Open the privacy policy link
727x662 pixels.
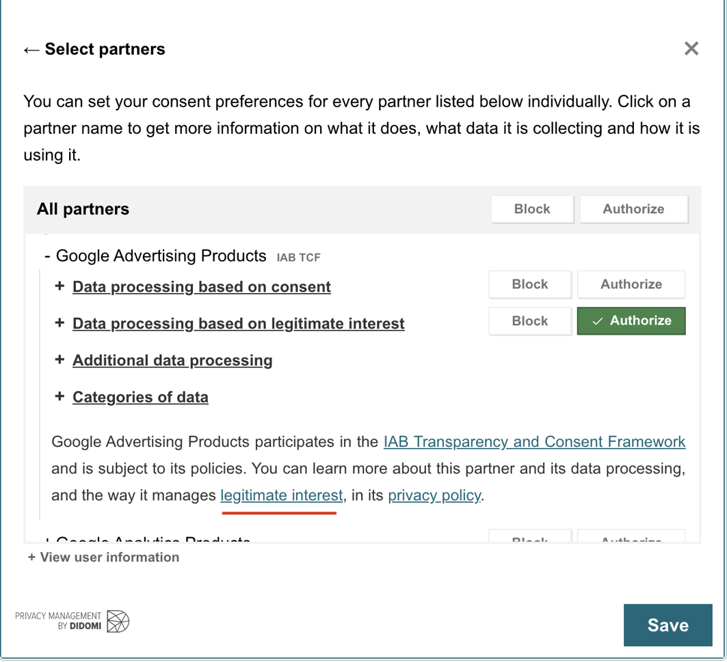434,495
